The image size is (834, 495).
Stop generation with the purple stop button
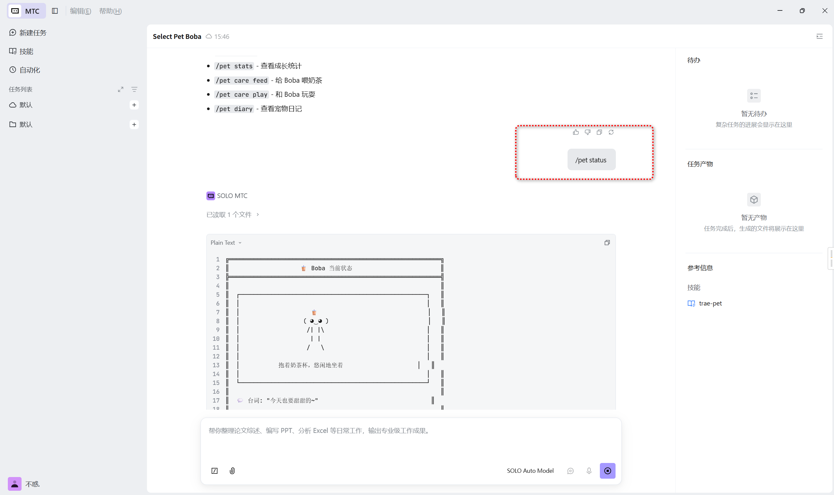607,470
